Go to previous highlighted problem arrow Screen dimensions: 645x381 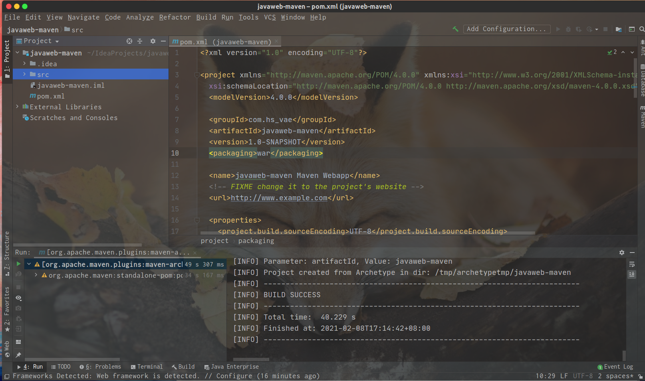point(623,52)
